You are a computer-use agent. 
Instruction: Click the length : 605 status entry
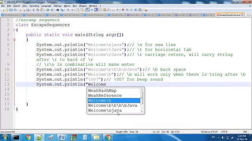[122, 132]
